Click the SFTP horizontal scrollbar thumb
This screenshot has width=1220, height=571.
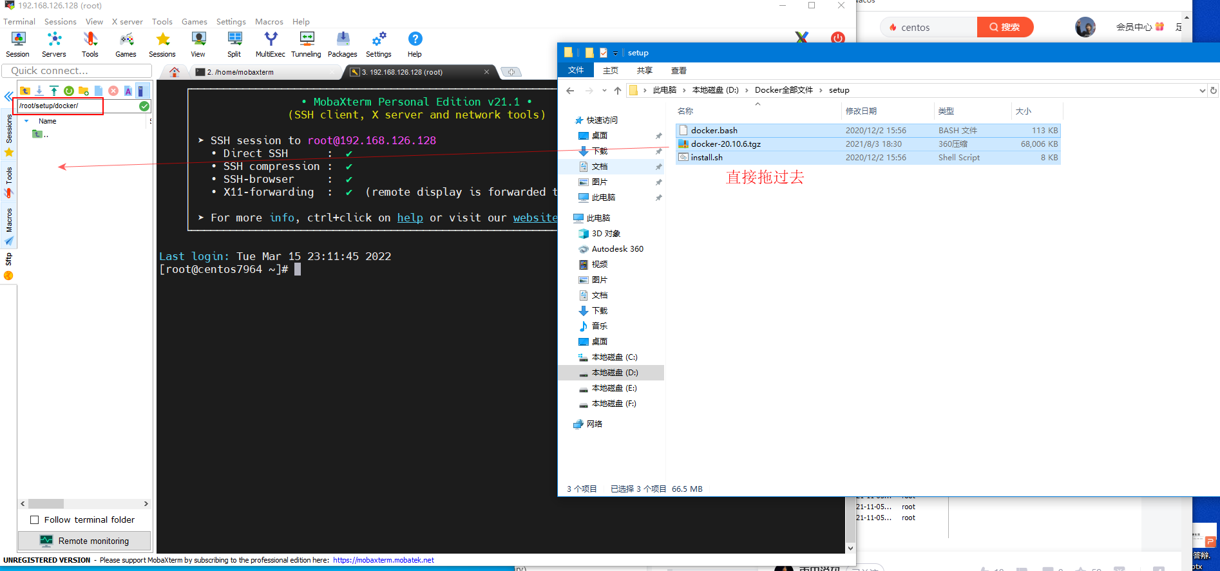(46, 504)
